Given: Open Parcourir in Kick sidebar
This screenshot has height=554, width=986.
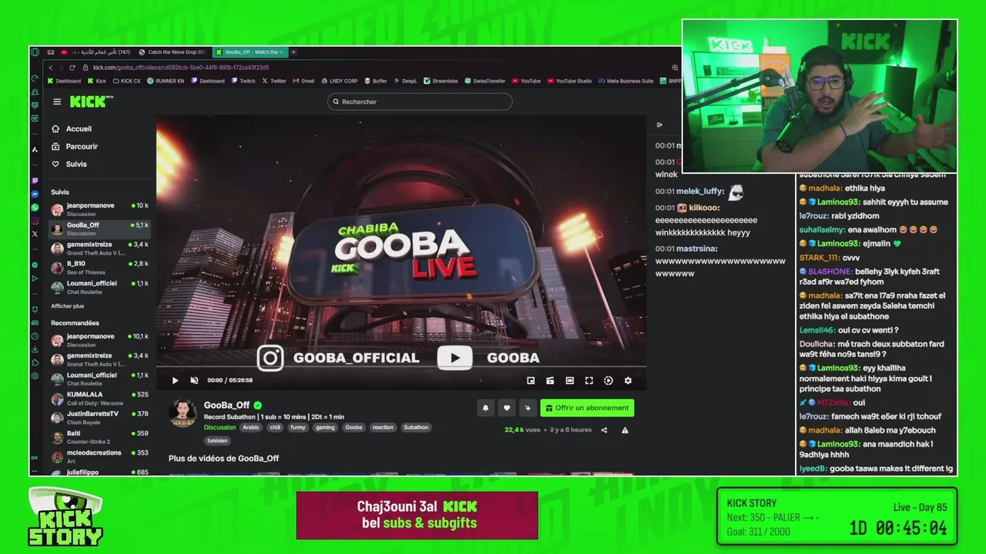Looking at the screenshot, I should [75, 146].
